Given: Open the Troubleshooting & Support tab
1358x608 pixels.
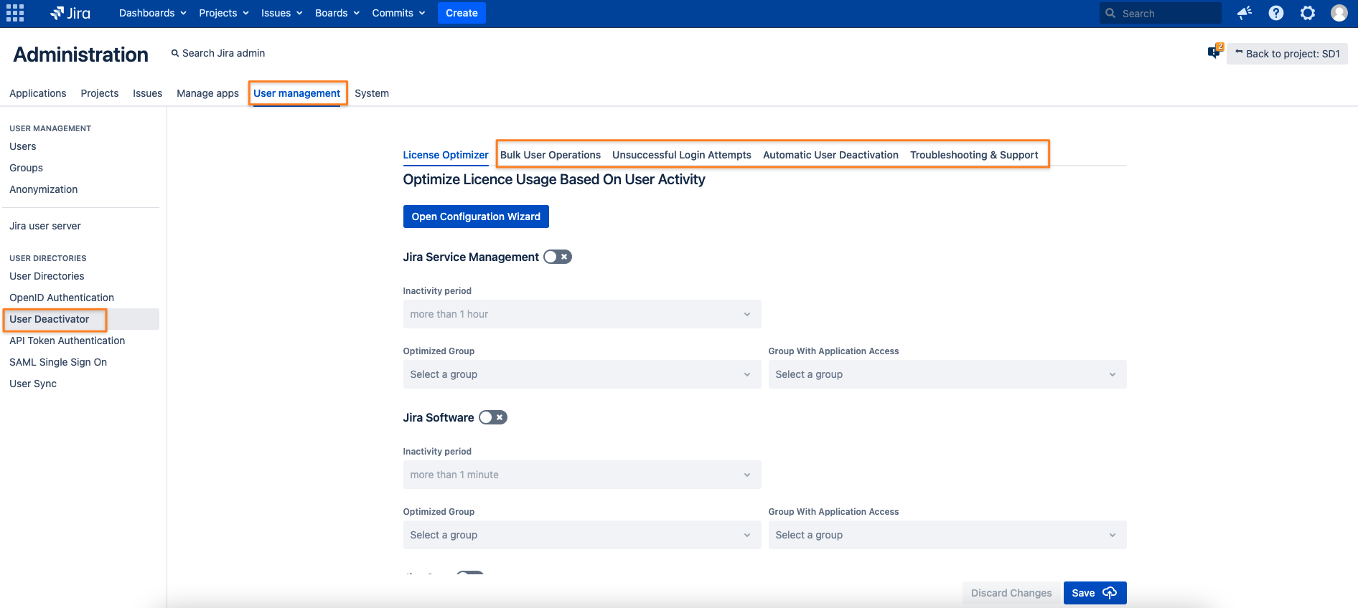Looking at the screenshot, I should pos(974,155).
